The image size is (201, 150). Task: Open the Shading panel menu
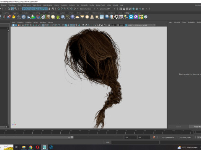coord(20,22)
